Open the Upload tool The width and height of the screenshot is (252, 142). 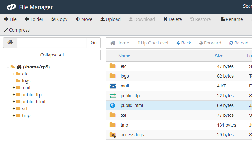(111, 19)
